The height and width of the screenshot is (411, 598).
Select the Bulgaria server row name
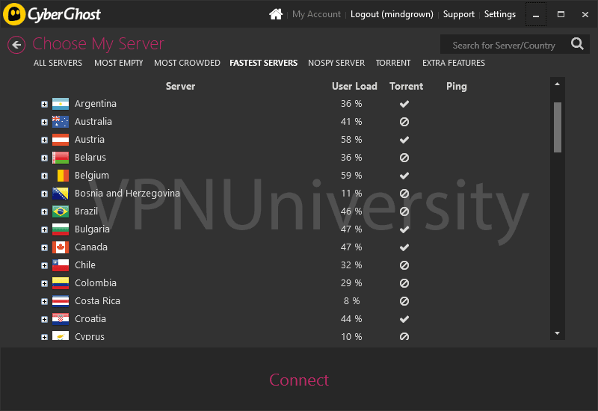[x=92, y=229]
